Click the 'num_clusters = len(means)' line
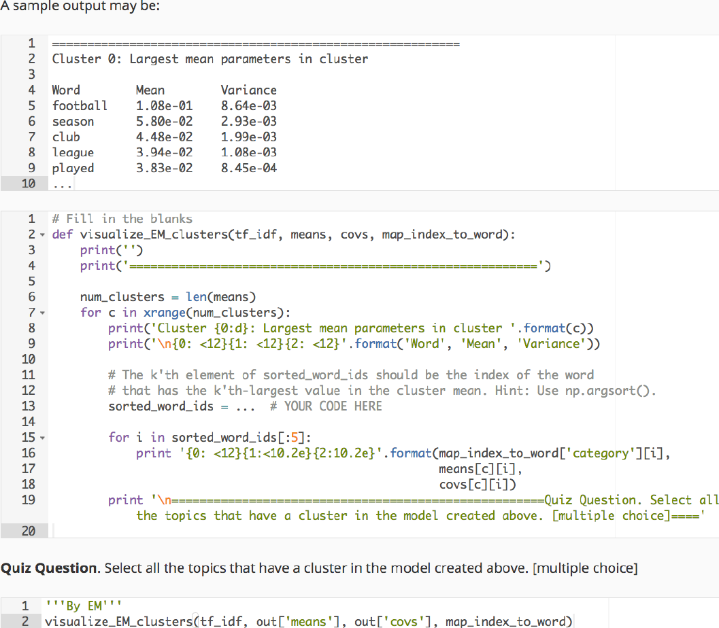The height and width of the screenshot is (628, 719). [168, 297]
